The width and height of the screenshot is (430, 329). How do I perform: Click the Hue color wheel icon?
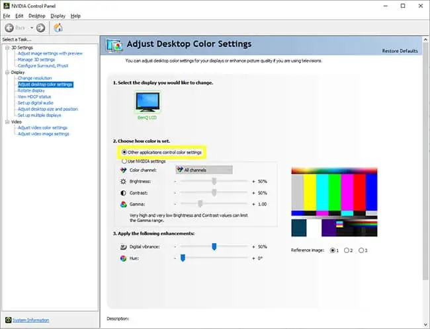click(123, 258)
